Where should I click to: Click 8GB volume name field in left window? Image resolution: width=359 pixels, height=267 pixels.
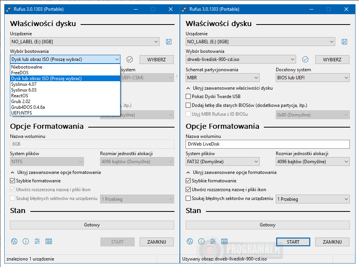tap(92, 144)
